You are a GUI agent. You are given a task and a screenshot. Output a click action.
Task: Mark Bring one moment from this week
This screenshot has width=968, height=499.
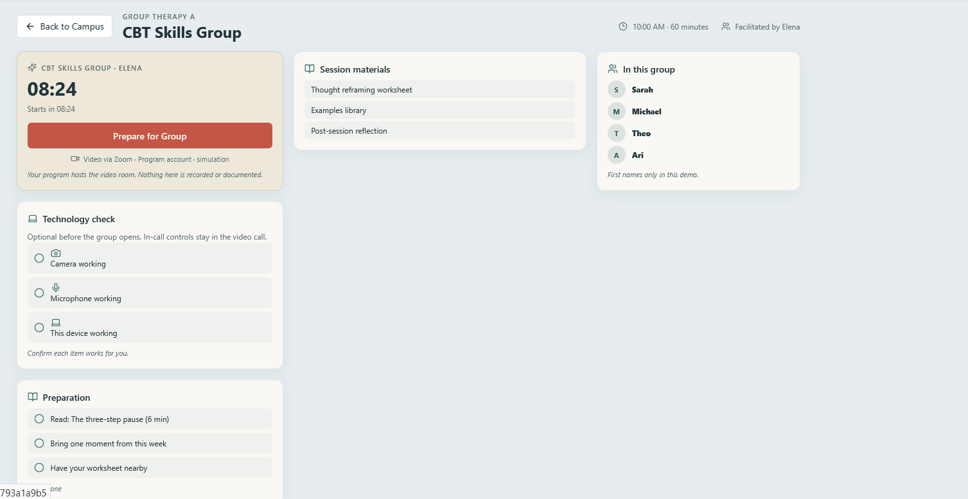150,443
